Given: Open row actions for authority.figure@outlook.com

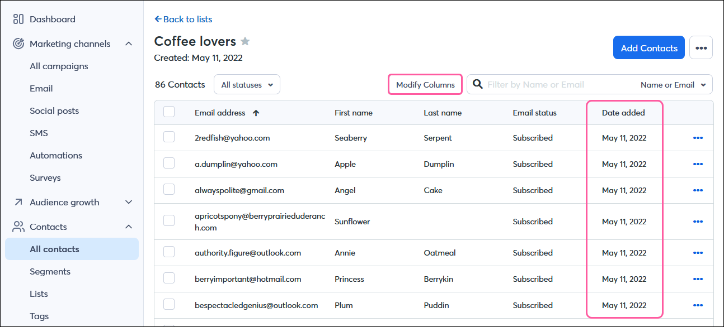Looking at the screenshot, I should [698, 253].
